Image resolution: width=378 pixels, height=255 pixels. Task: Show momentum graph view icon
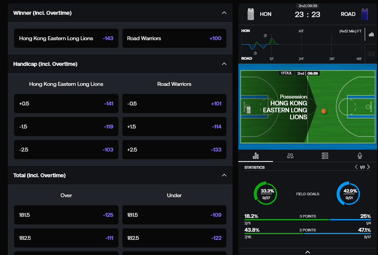[371, 34]
